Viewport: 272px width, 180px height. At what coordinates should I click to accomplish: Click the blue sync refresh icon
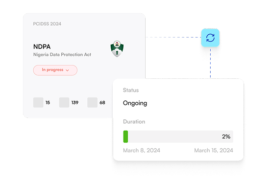coord(210,38)
